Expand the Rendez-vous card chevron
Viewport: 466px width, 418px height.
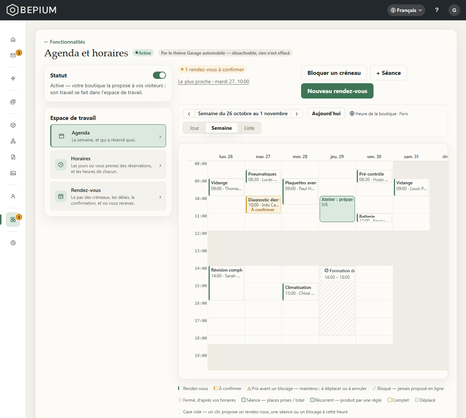pyautogui.click(x=160, y=197)
